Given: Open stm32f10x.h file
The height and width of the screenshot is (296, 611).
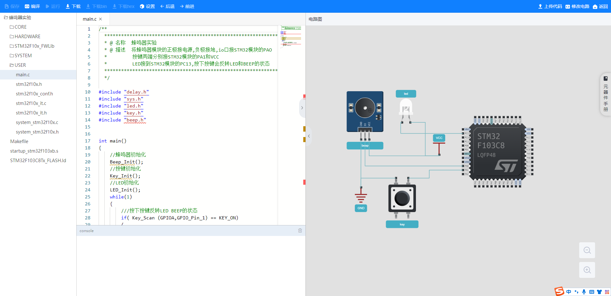Looking at the screenshot, I should tap(29, 84).
